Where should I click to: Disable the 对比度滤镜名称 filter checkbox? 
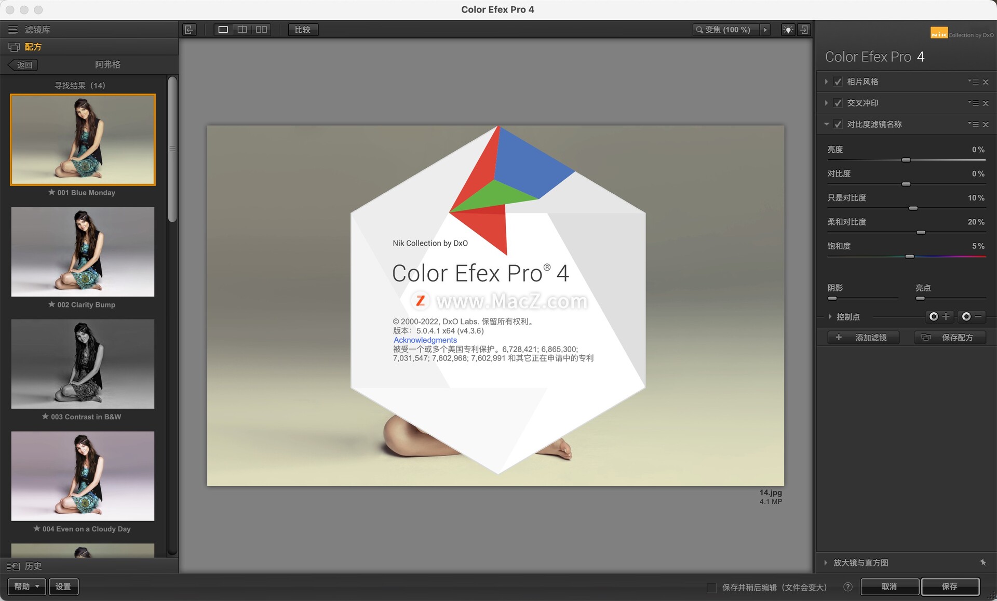pos(838,124)
